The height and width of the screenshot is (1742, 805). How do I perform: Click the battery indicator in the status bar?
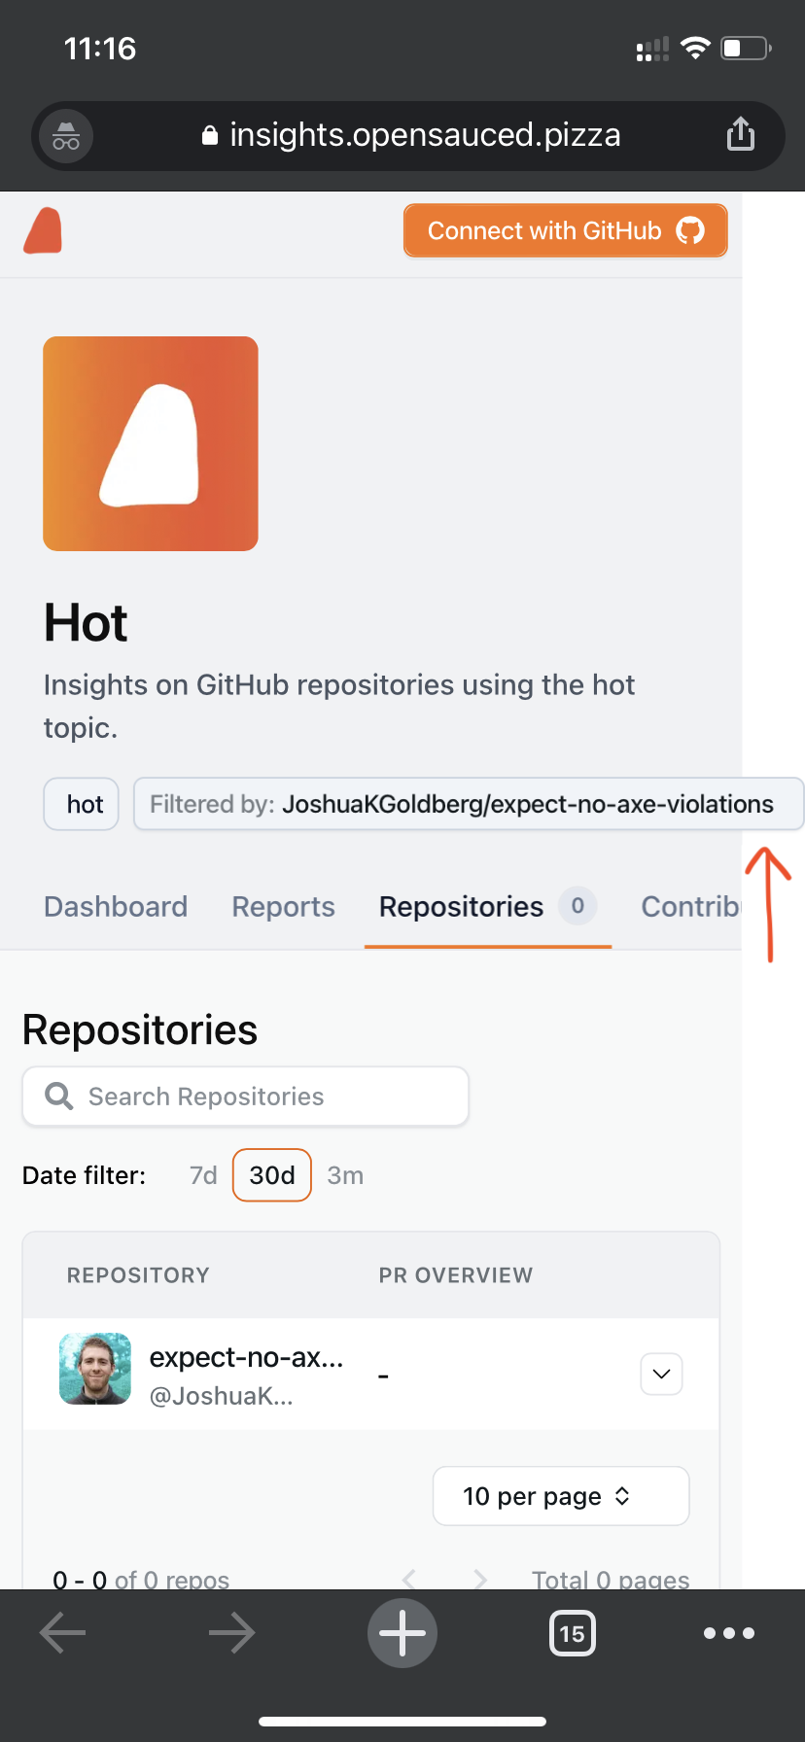pos(743,48)
